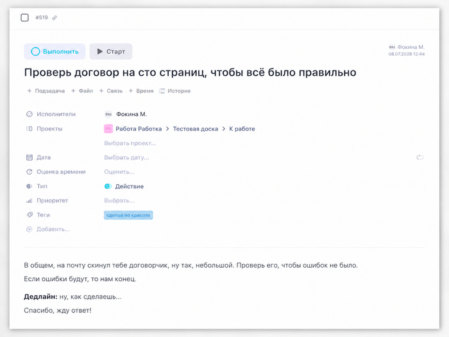Log time via Время

(141, 91)
